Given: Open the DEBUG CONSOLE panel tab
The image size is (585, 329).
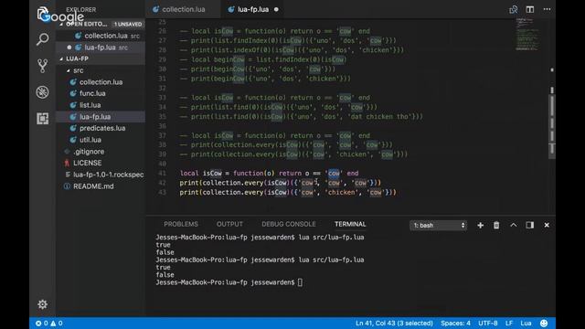Looking at the screenshot, I should click(289, 224).
